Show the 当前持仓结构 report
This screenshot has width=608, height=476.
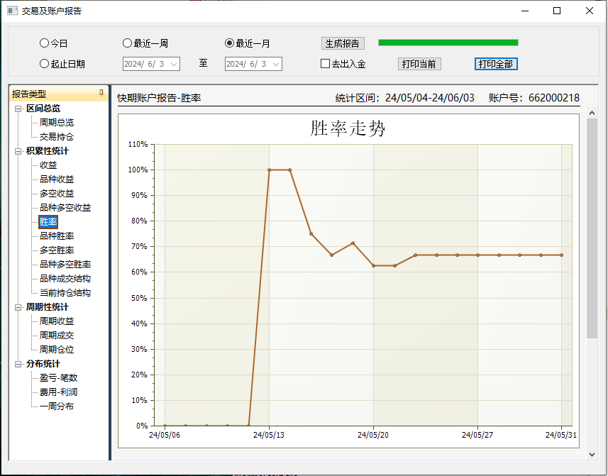tap(65, 293)
